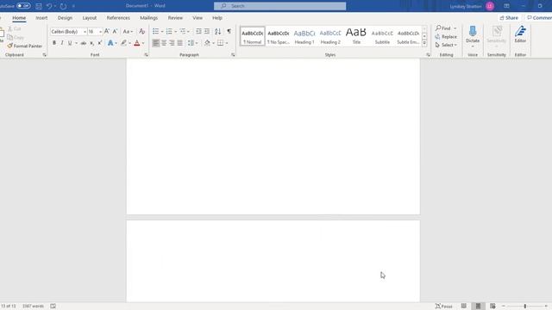Apply text highlight color
The height and width of the screenshot is (310, 552).
pyautogui.click(x=123, y=43)
